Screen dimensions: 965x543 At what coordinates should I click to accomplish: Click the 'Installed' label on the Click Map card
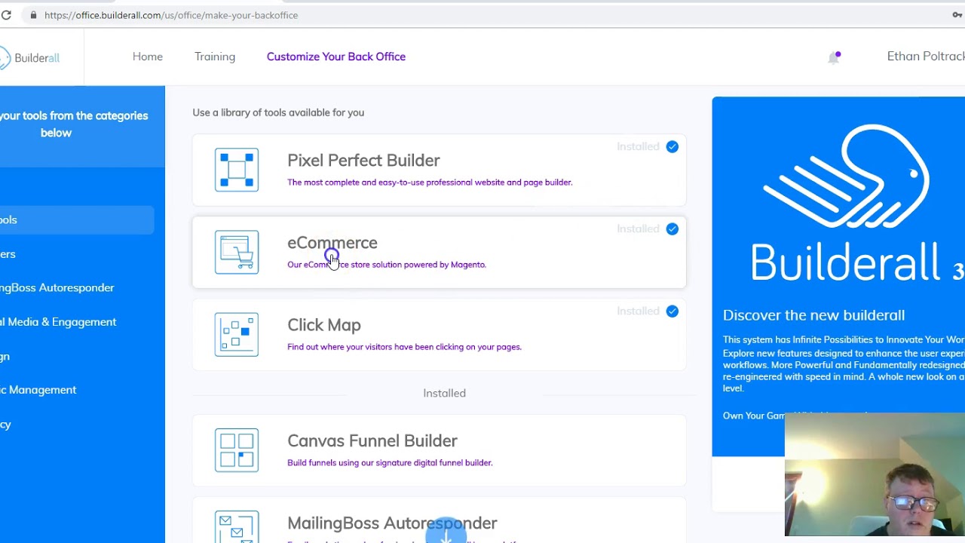pyautogui.click(x=638, y=311)
